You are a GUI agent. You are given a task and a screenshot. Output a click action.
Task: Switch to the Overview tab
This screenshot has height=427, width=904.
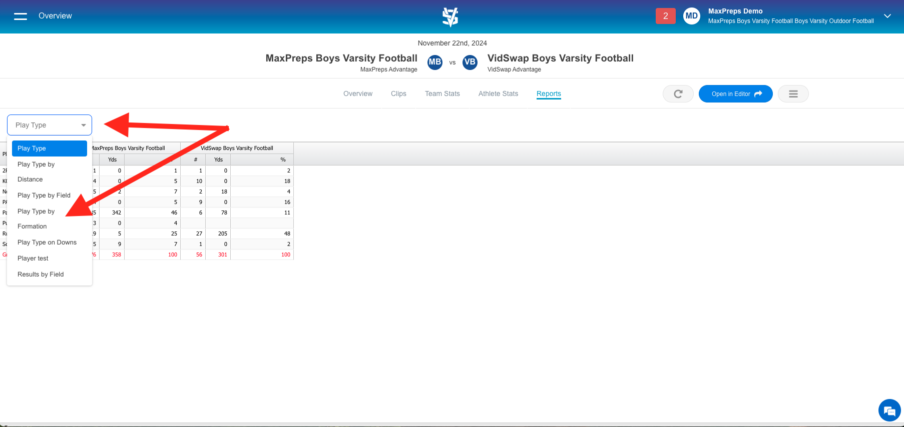(358, 93)
